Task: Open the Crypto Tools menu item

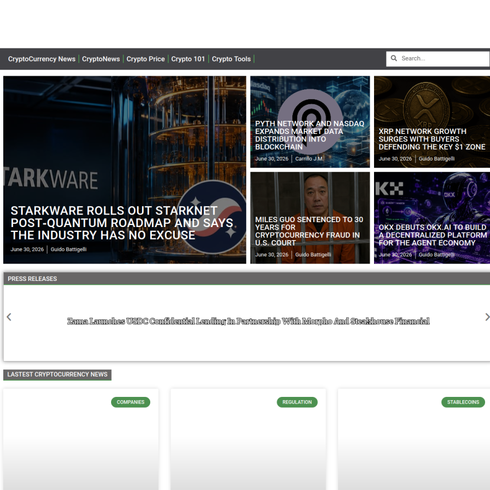Action: (231, 59)
